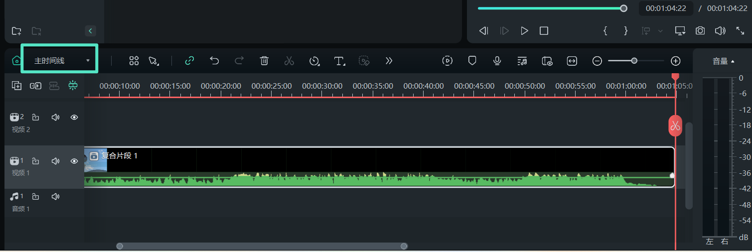Click the playhead marker atop the ruler
The height and width of the screenshot is (252, 752).
pyautogui.click(x=675, y=76)
